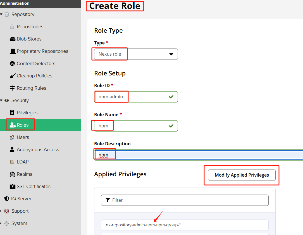Click the Users group icon
This screenshot has width=303, height=235.
point(12,137)
